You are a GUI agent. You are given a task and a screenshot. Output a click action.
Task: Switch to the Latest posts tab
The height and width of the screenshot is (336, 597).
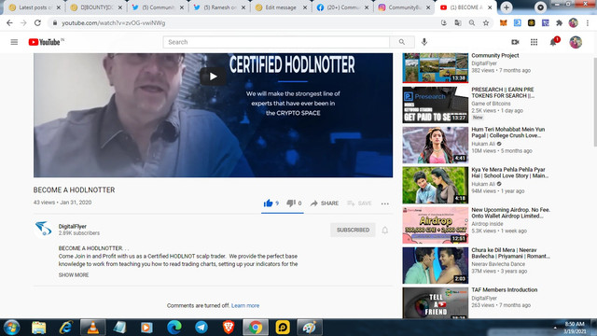point(35,7)
